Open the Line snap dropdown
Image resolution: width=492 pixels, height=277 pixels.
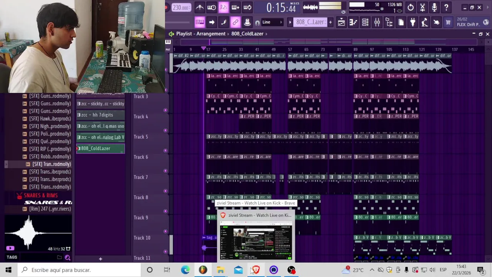pyautogui.click(x=273, y=22)
